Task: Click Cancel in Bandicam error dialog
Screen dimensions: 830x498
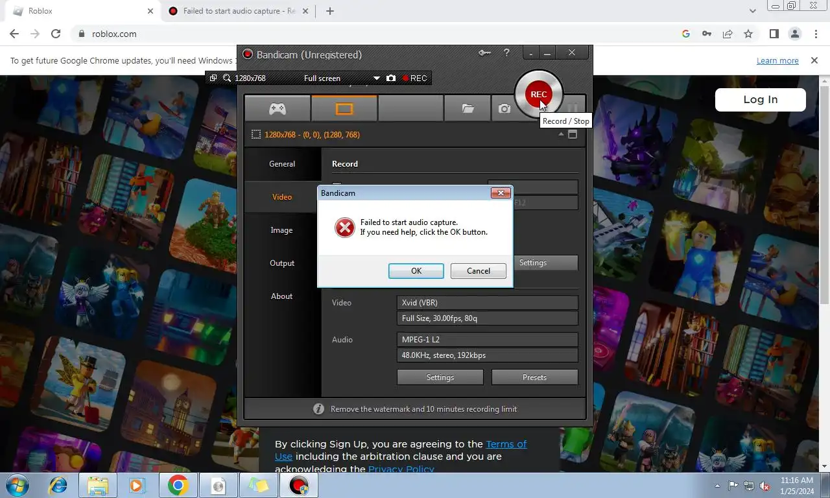Action: pyautogui.click(x=479, y=271)
